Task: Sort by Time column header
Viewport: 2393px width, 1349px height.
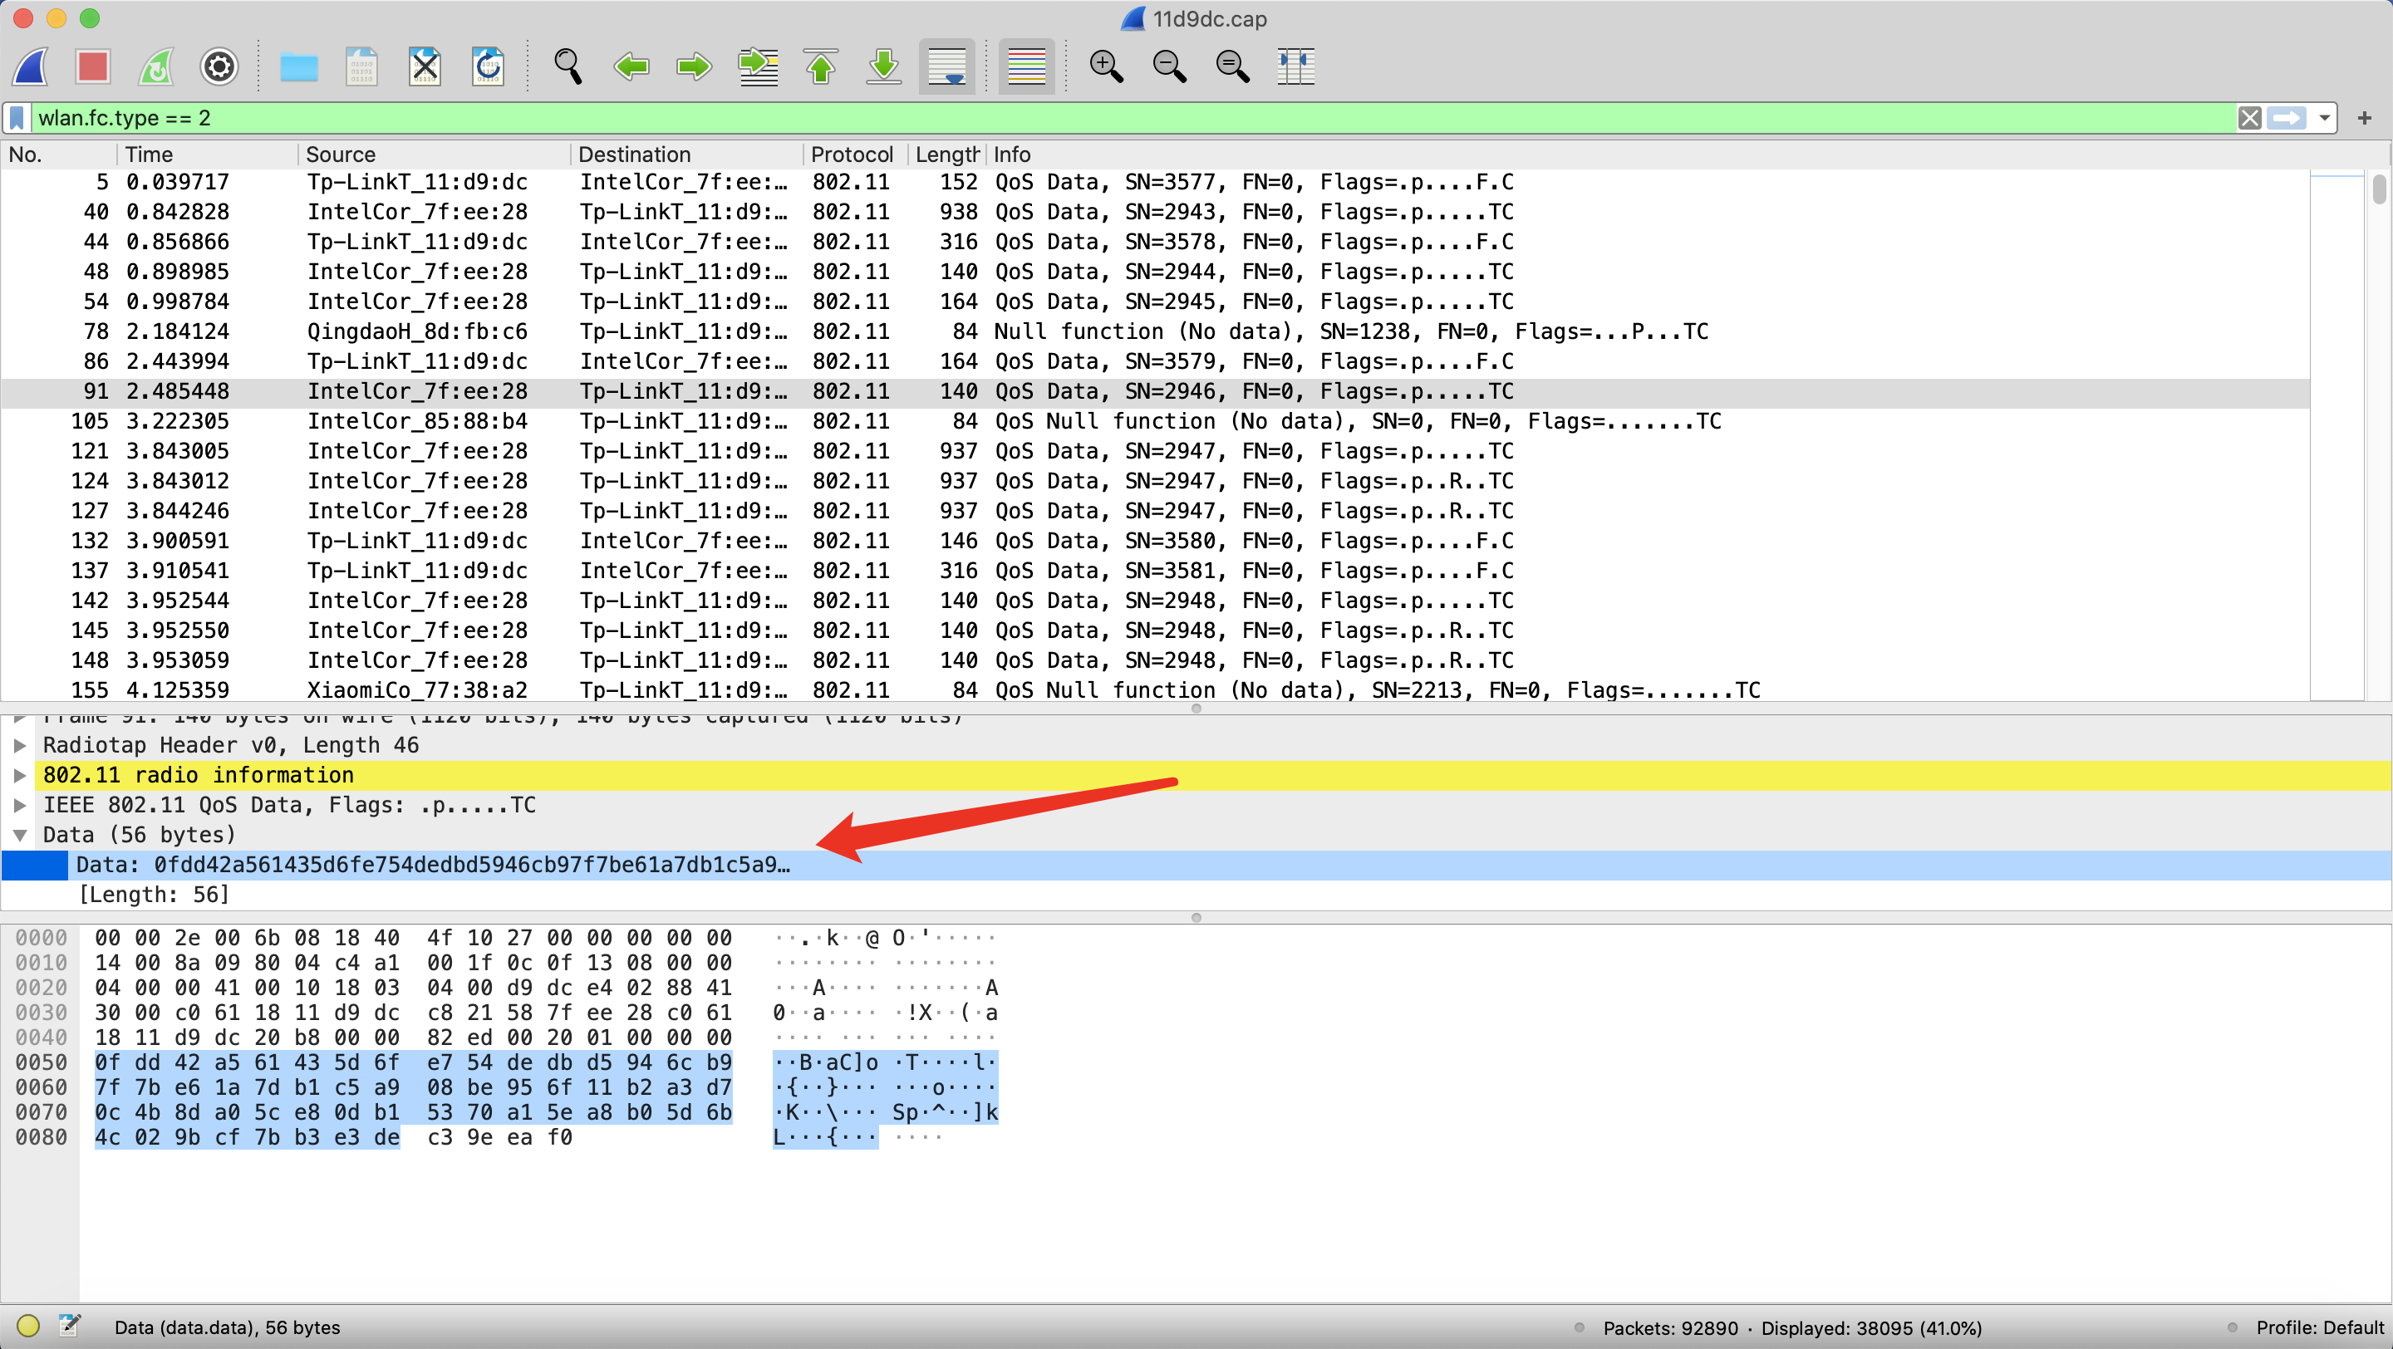Action: click(208, 155)
